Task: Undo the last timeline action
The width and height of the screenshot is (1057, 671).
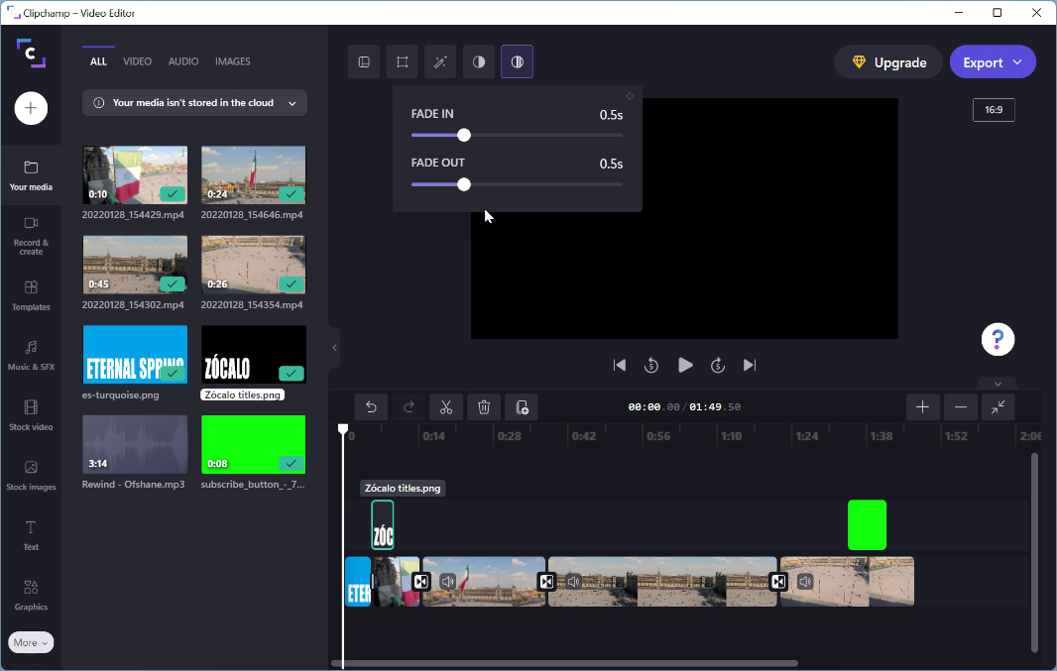Action: coord(371,407)
